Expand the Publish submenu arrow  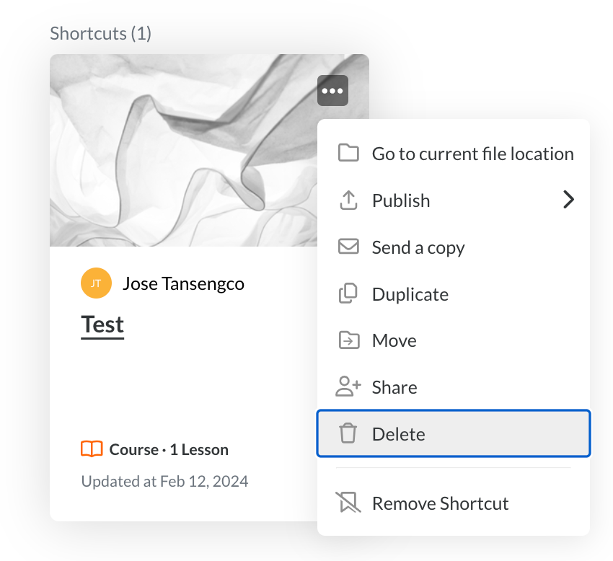pos(568,200)
